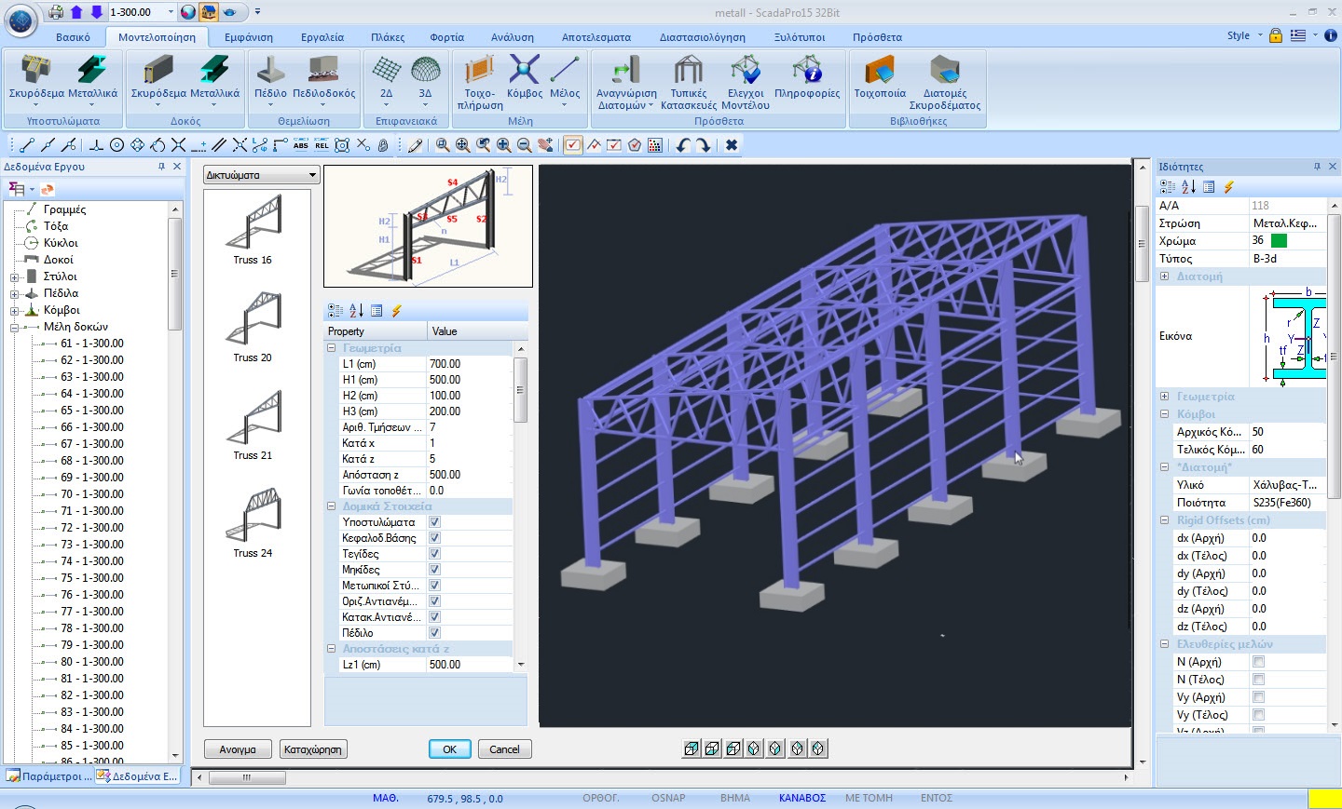
Task: Open the Ανάλυση ribbon tab
Action: 513,37
